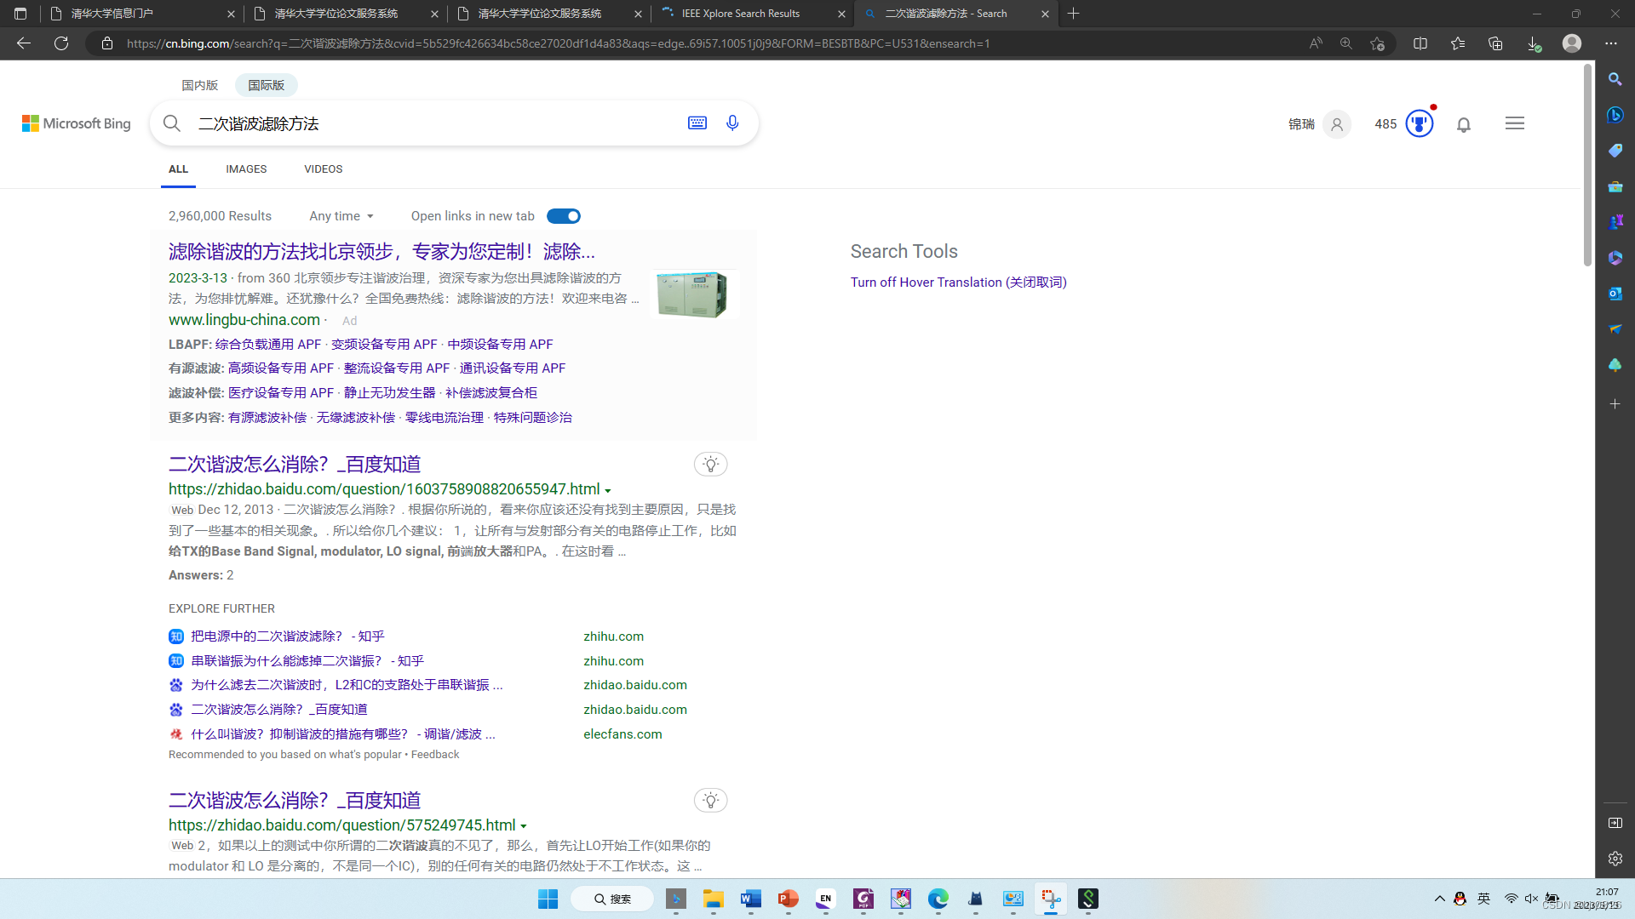This screenshot has height=919, width=1635.
Task: Open Bing Chat in Edge sidebar
Action: point(1615,115)
